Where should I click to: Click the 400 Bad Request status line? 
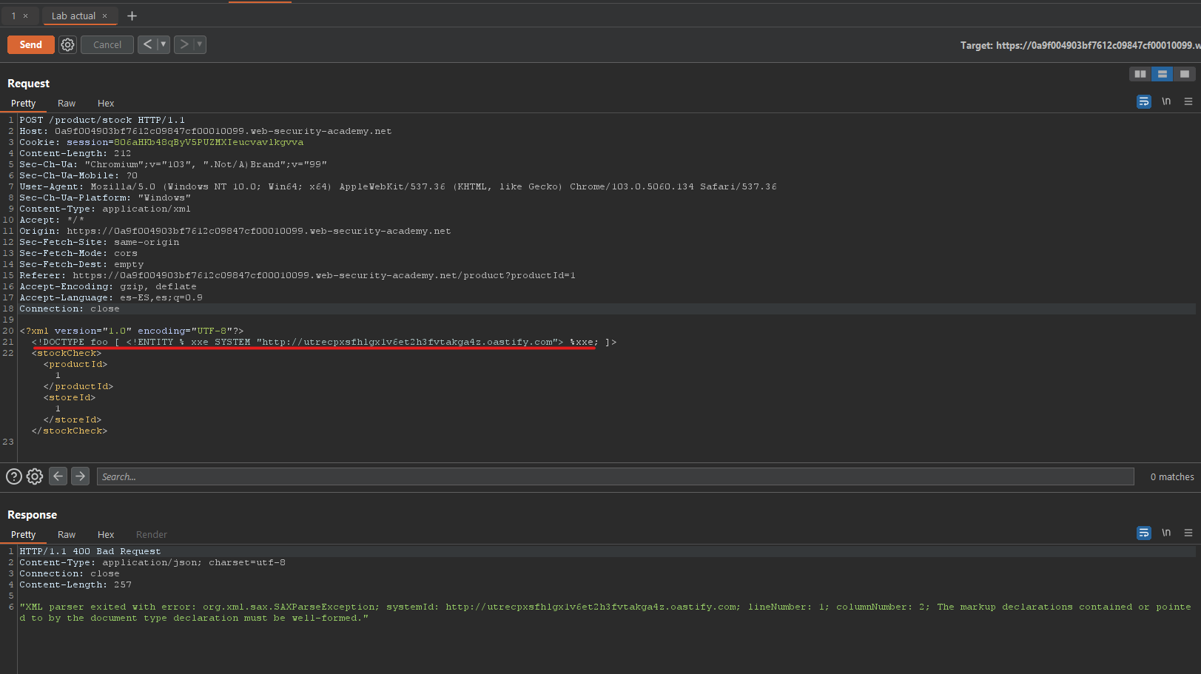(90, 551)
